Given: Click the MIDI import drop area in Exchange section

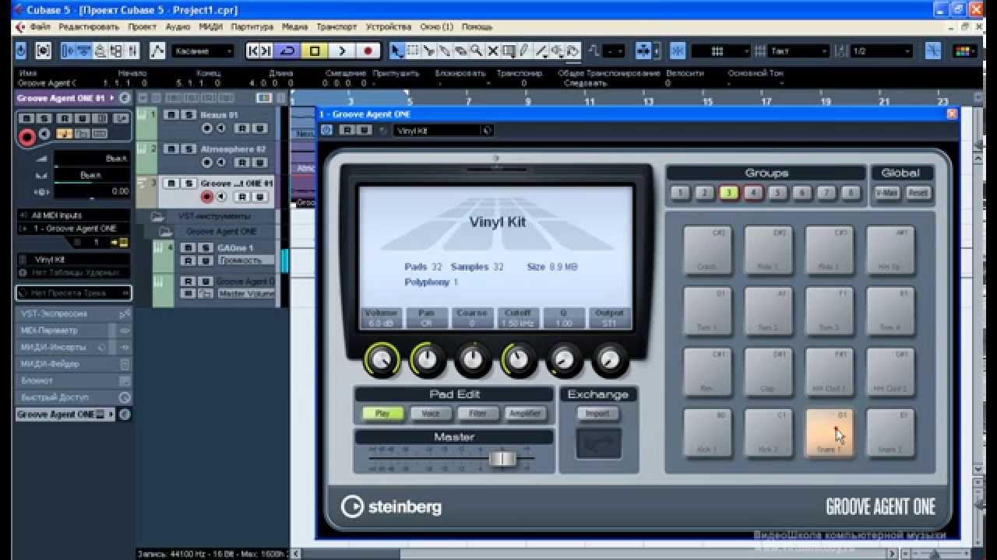Looking at the screenshot, I should tap(598, 443).
